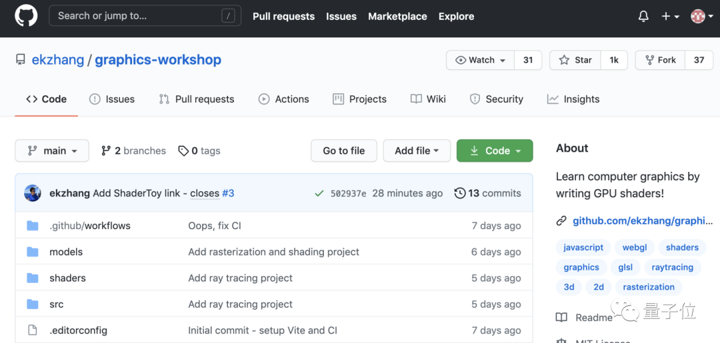Open the notifications bell

[x=643, y=16]
